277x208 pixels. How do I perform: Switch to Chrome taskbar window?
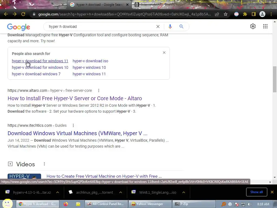pyautogui.click(x=37, y=204)
